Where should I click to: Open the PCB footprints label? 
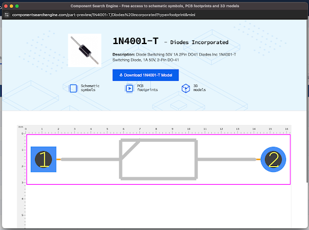147,88
